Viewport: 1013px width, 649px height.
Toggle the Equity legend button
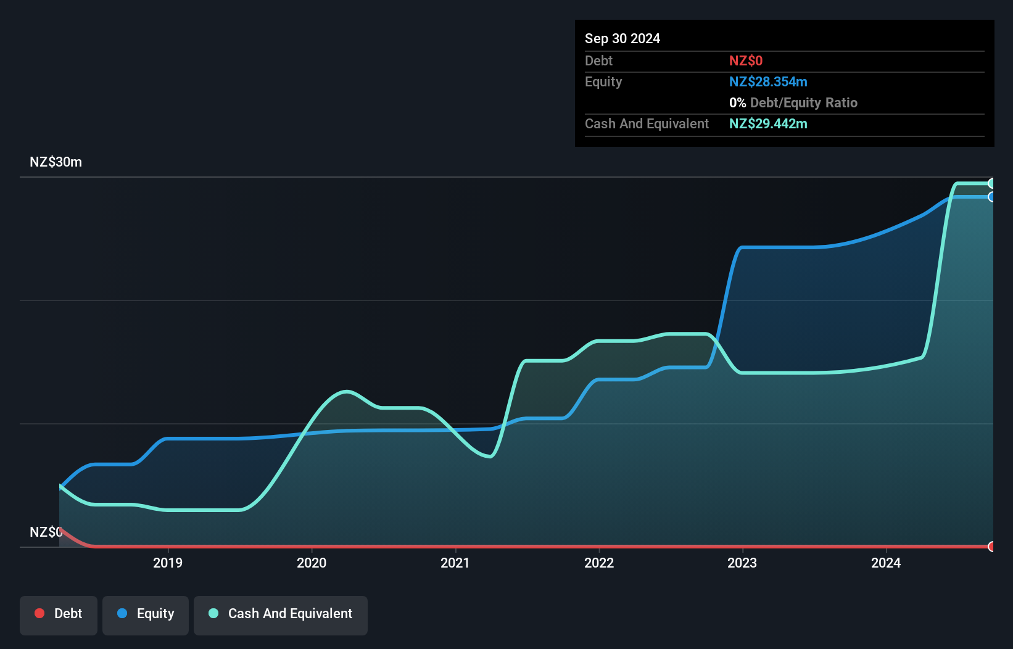[146, 615]
